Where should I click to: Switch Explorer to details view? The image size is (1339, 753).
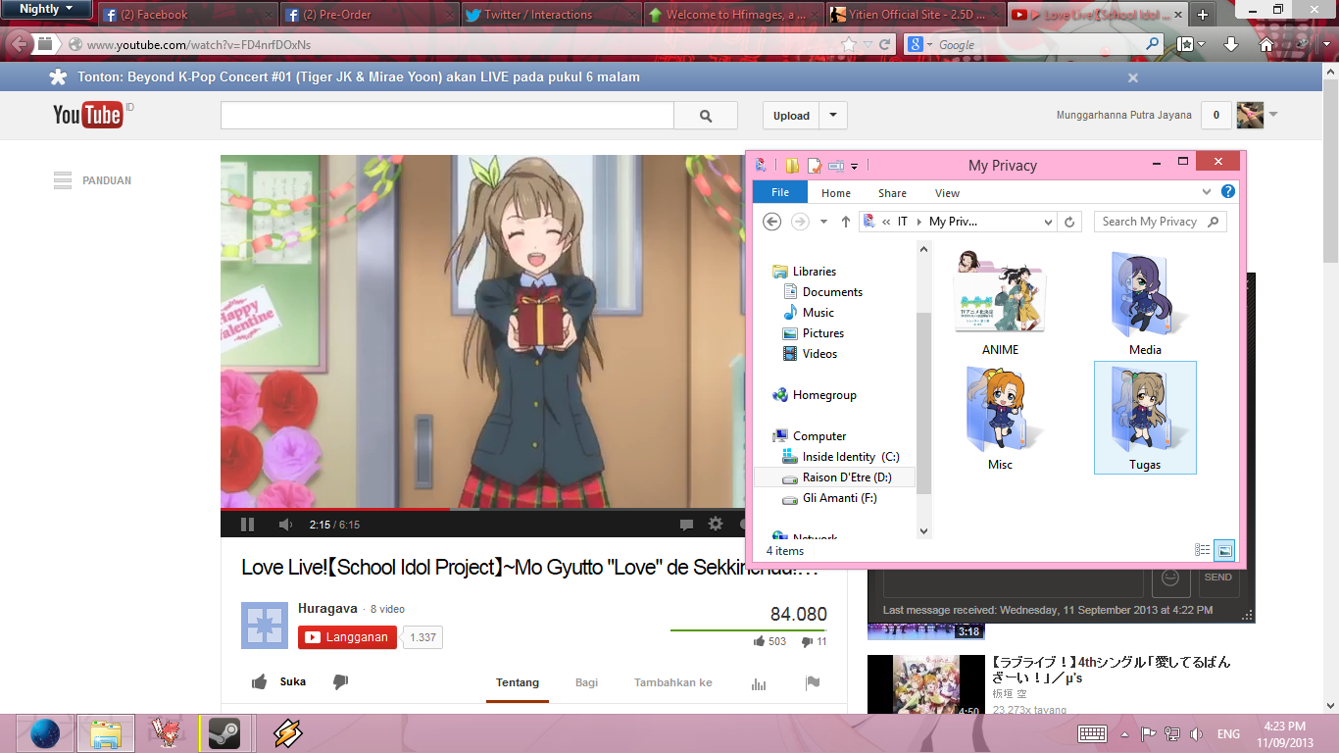1203,551
